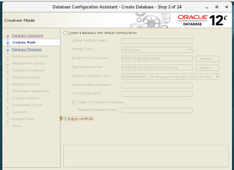The width and height of the screenshot is (234, 170).
Task: Click the Progress Page step
Action: tap(23, 119)
